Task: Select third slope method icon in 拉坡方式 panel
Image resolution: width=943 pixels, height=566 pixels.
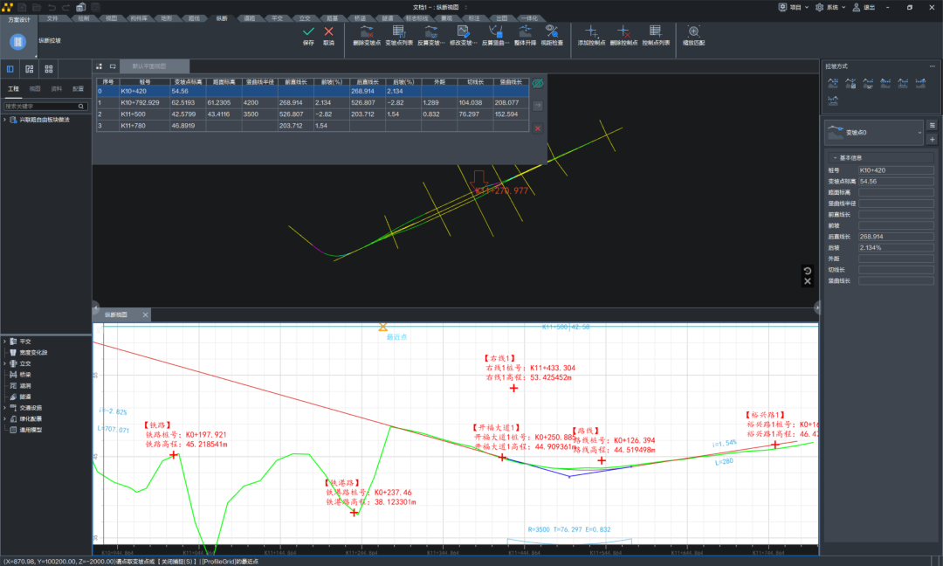Action: tap(868, 84)
